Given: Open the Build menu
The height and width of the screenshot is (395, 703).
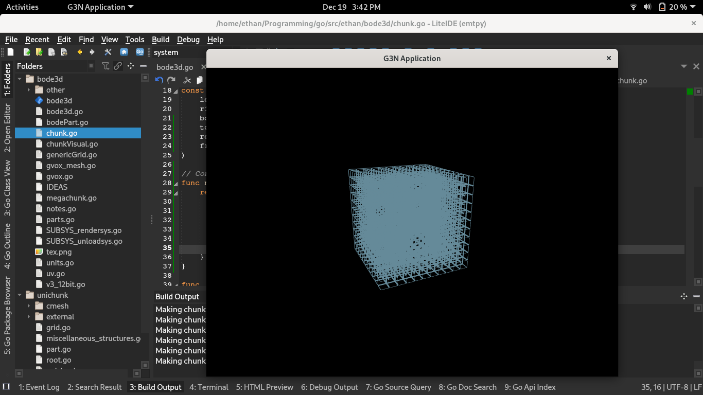Looking at the screenshot, I should (x=160, y=40).
